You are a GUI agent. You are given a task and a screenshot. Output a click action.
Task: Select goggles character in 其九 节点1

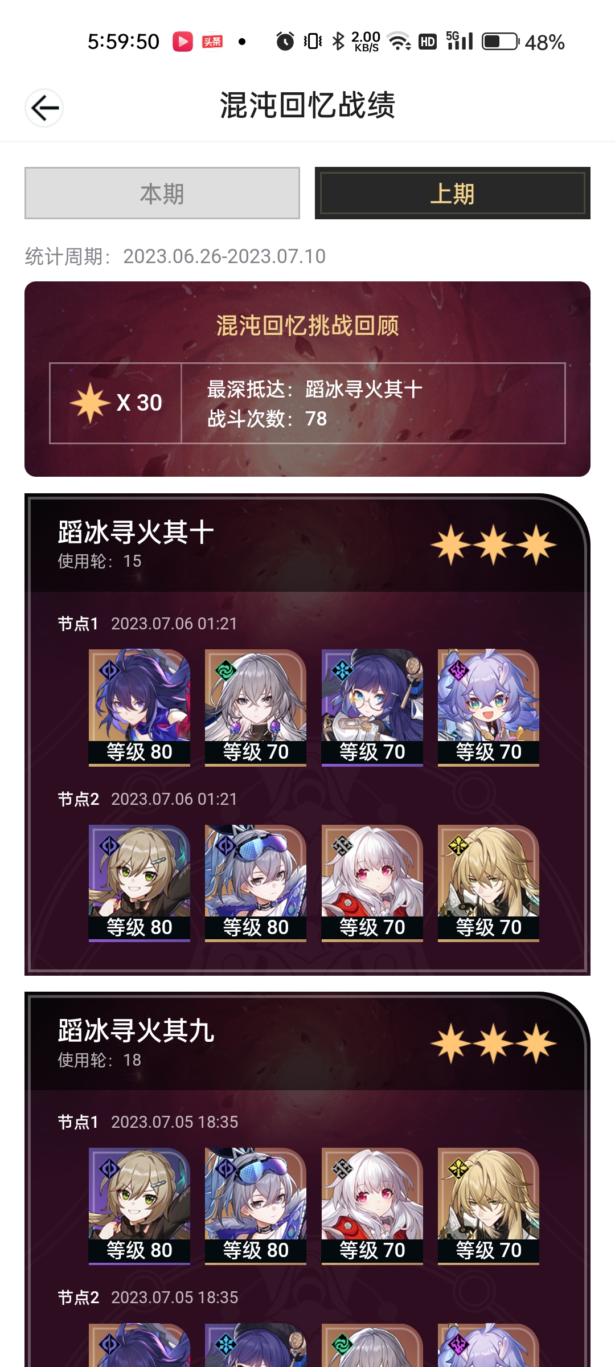[x=256, y=1206]
